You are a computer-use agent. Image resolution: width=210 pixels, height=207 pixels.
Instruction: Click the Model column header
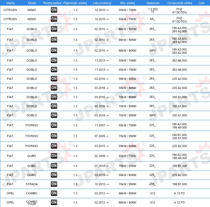tap(32, 3)
